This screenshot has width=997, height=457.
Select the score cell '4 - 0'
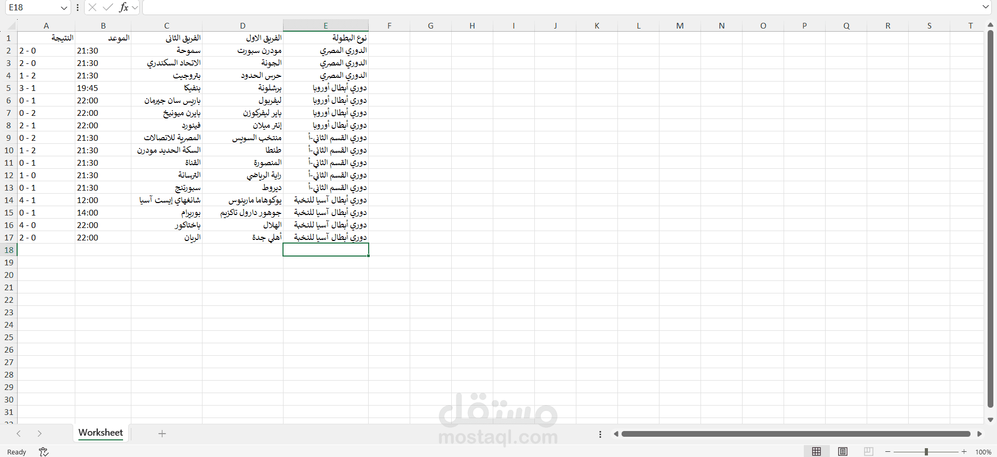pyautogui.click(x=46, y=225)
